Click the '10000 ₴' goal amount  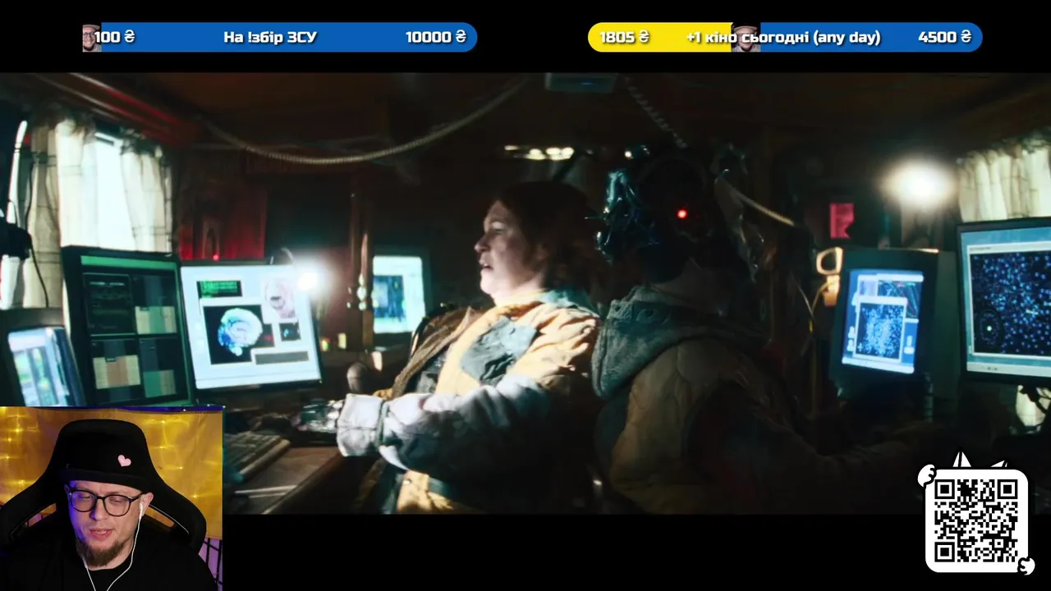[x=435, y=37]
